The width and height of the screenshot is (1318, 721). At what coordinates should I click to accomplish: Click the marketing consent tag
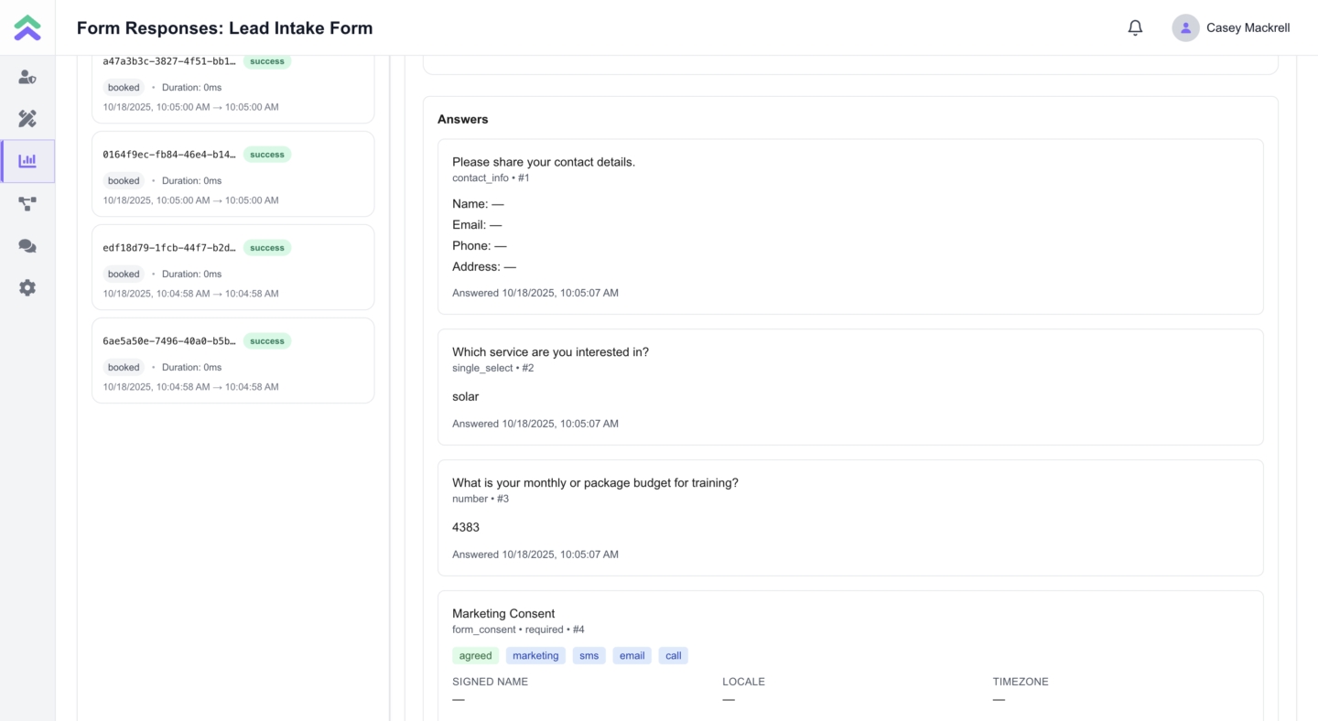(535, 655)
